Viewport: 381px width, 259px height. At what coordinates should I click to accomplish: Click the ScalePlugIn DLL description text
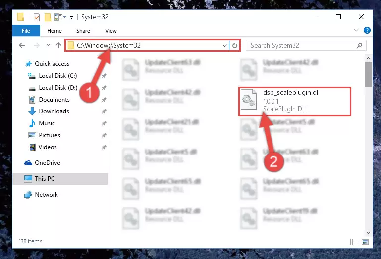pyautogui.click(x=285, y=109)
